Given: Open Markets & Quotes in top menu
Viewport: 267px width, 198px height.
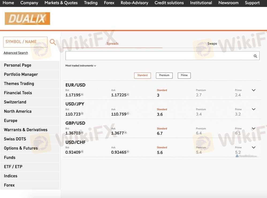Looking at the screenshot, I should pos(61,3).
